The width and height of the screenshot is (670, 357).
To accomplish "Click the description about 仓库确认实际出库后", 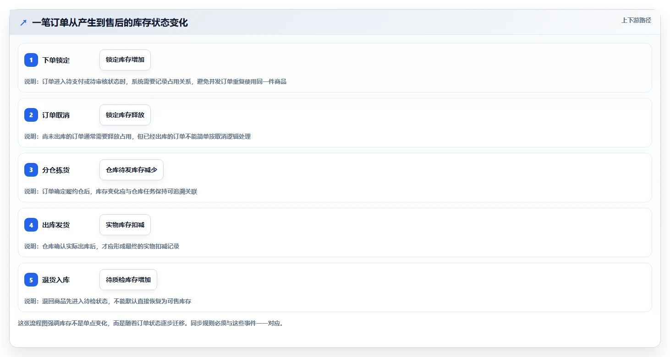I will pyautogui.click(x=102, y=246).
